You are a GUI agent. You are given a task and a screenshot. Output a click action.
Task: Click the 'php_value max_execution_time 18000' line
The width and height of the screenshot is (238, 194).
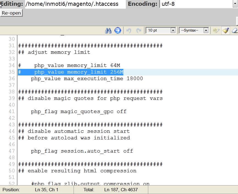click(x=87, y=78)
